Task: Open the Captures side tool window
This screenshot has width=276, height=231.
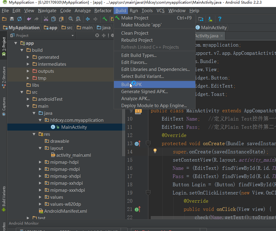Action: click(4, 106)
